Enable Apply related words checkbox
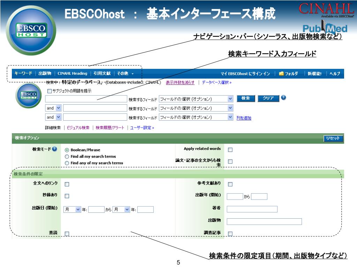The image size is (357, 267). 230,150
